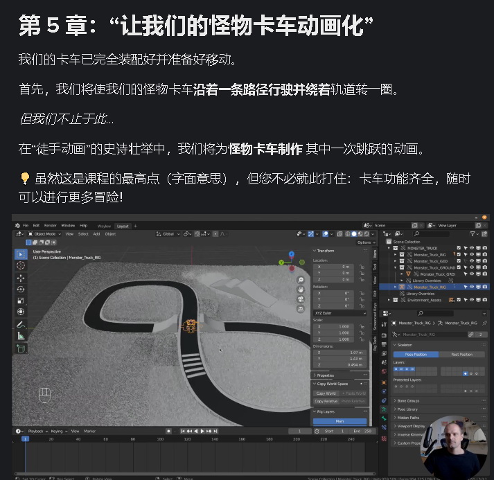Click the viewport pan hand icon
This screenshot has height=480, width=494.
(301, 290)
